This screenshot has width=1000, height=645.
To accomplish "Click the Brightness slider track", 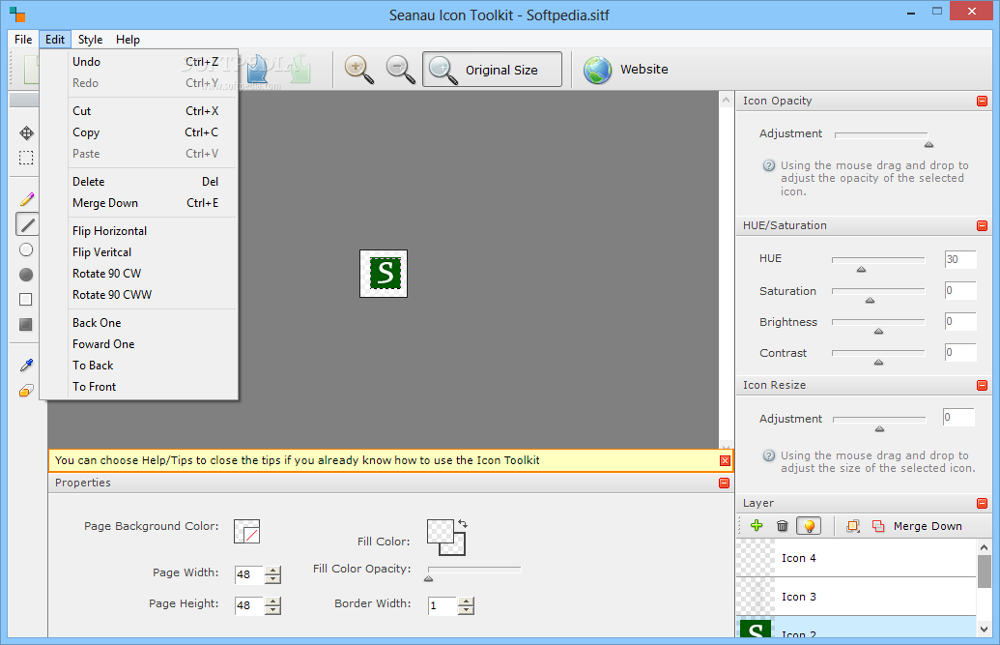I will tap(878, 324).
